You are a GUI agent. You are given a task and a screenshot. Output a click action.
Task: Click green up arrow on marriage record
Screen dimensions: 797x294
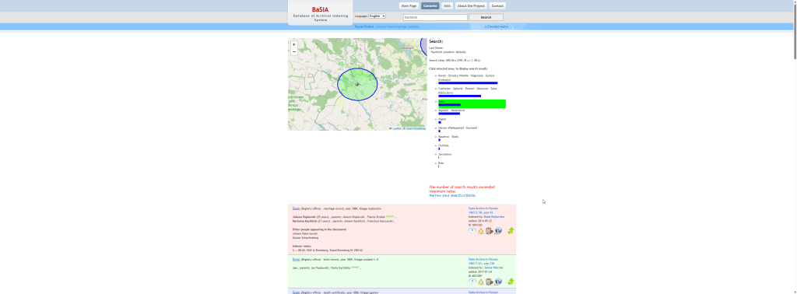pyautogui.click(x=511, y=230)
